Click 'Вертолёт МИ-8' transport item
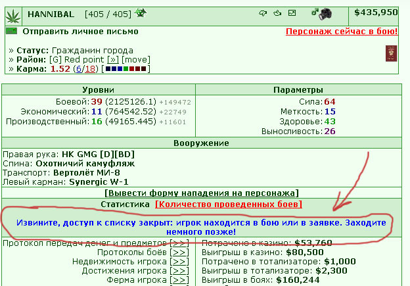The height and width of the screenshot is (286, 410). [87, 173]
